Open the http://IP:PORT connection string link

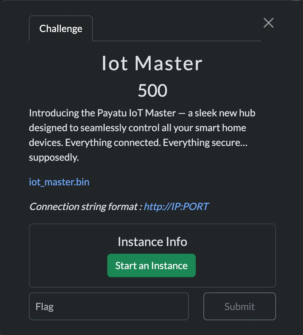[176, 207]
